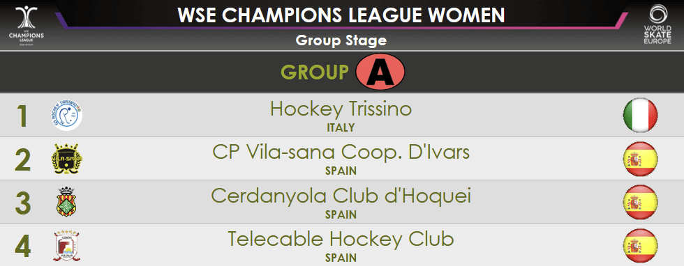Click Spain flag beside CP Vila-sana
The height and width of the screenshot is (266, 684).
(640, 159)
